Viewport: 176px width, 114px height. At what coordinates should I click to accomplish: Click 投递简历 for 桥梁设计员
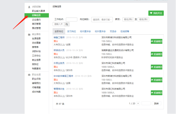point(157,54)
